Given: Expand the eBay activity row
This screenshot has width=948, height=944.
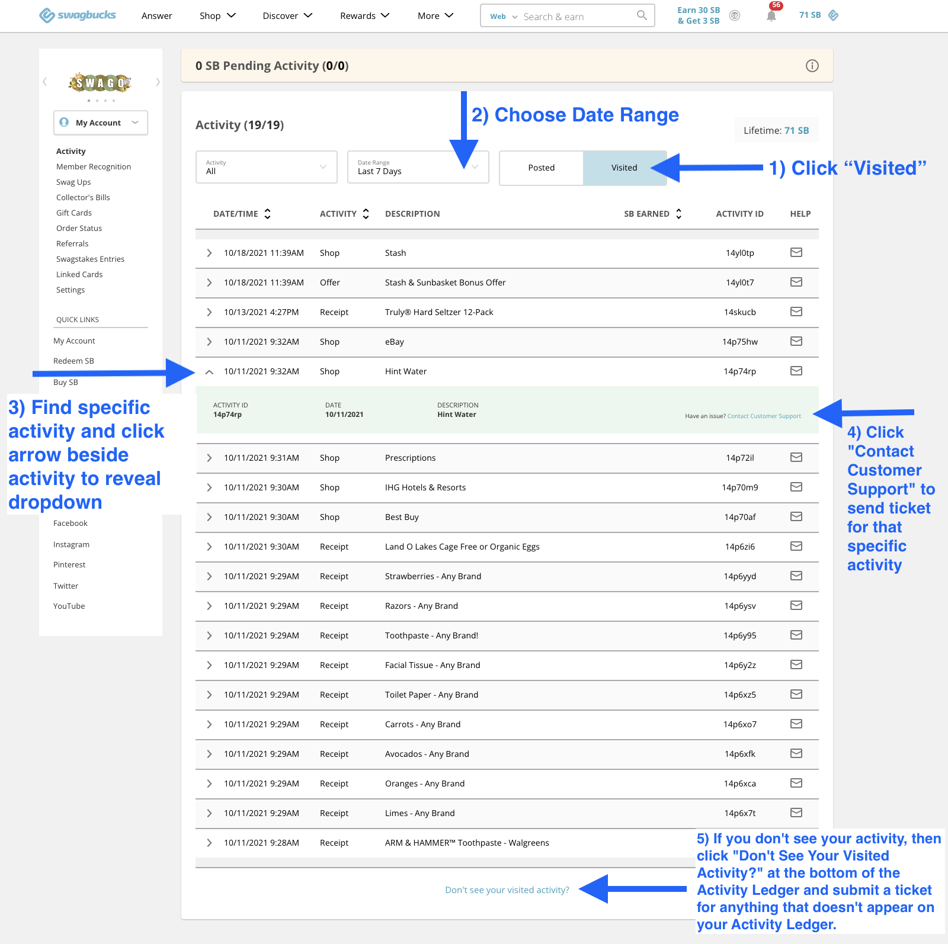Looking at the screenshot, I should pos(209,342).
